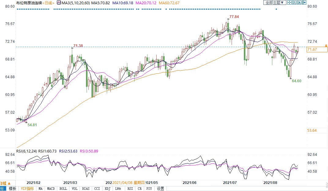Switch to the VOL indicator tab
Viewport: 328px width, 191px height.
[75, 189]
